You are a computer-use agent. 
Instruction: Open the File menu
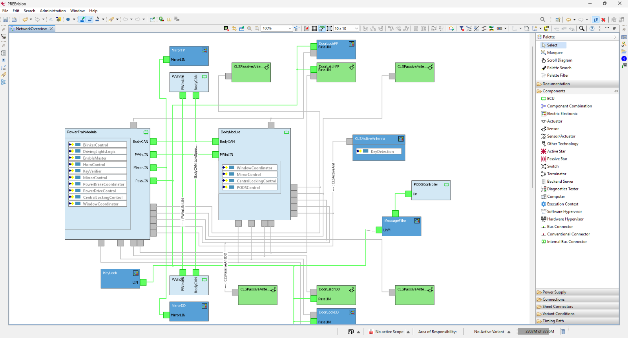pos(5,11)
